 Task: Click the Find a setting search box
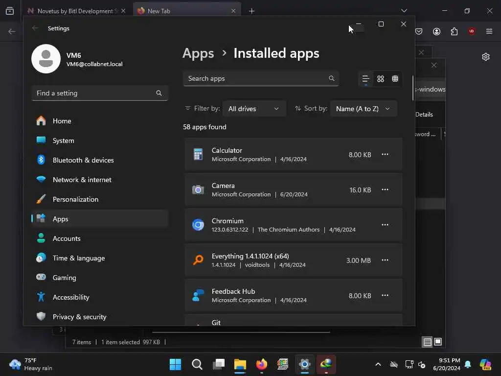coord(100,93)
